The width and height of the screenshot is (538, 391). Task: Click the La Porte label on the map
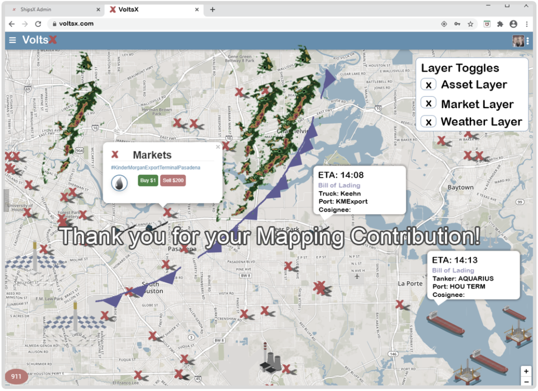pyautogui.click(x=410, y=284)
